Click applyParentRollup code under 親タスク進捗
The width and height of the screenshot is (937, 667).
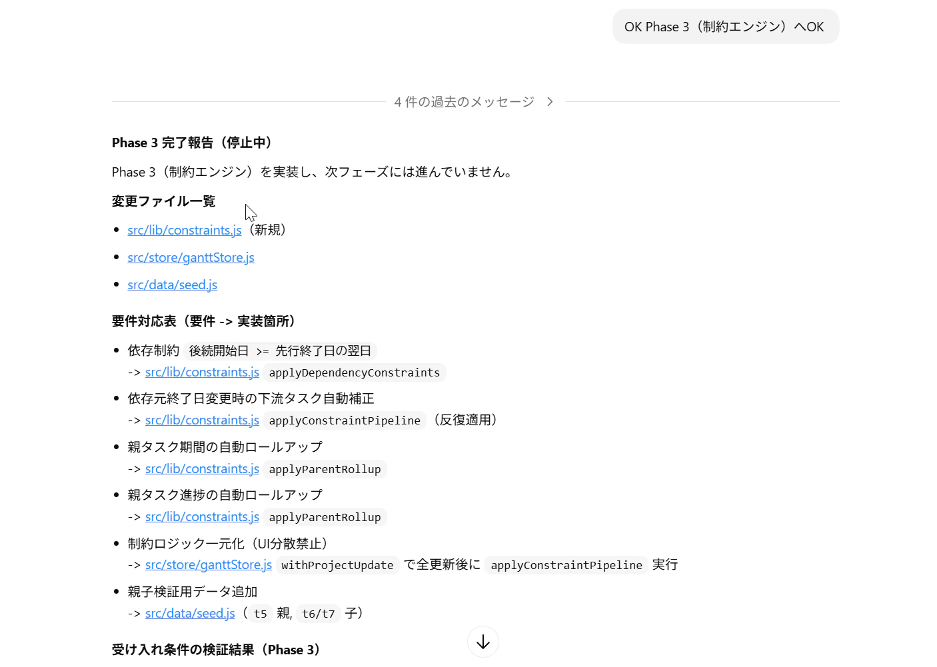(x=325, y=517)
